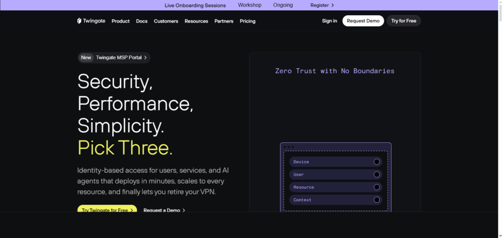The width and height of the screenshot is (503, 238).
Task: Click the New badge label
Action: (86, 57)
